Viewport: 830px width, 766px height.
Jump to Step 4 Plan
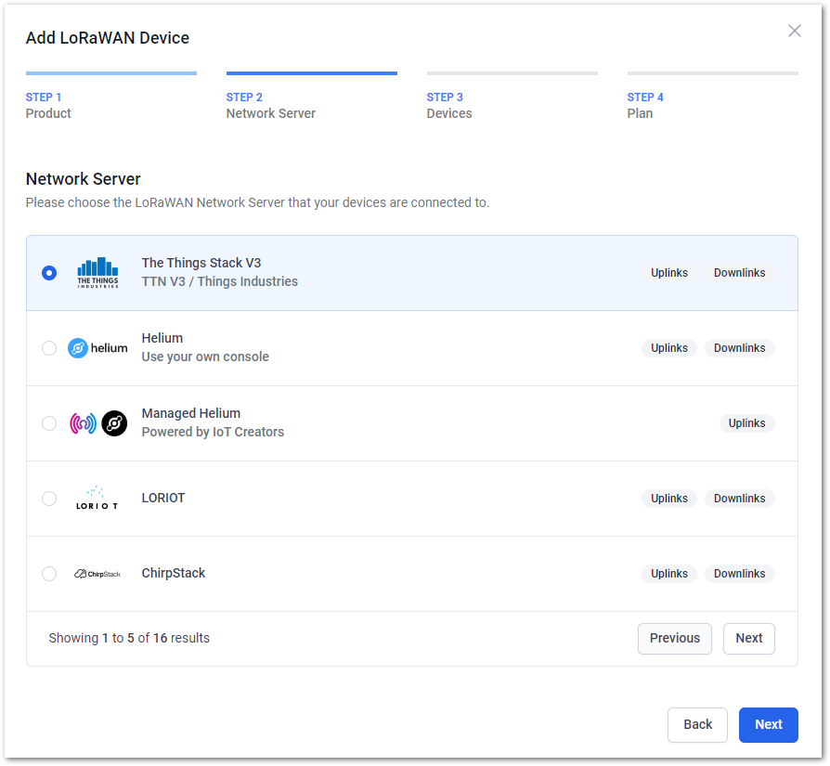712,105
